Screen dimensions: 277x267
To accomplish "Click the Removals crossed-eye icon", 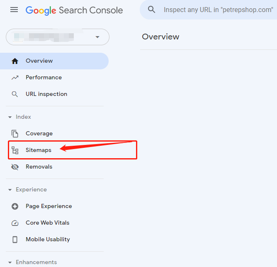I will (15, 167).
